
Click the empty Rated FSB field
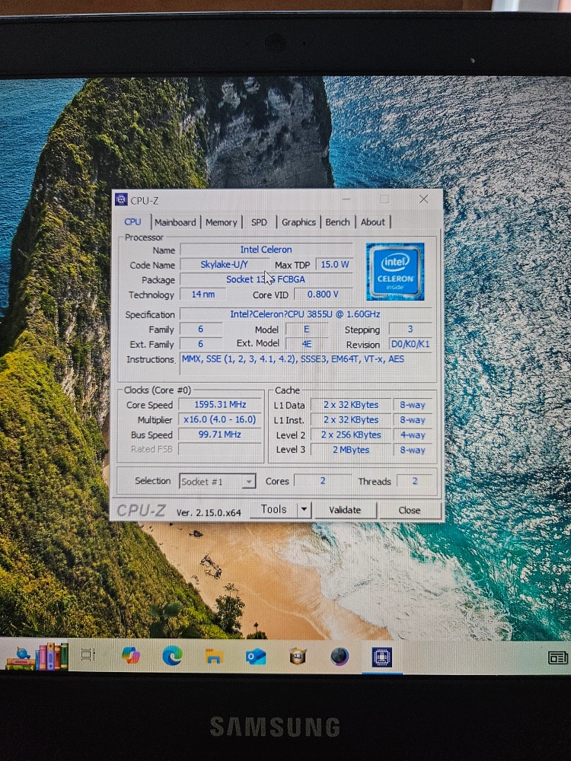point(220,449)
